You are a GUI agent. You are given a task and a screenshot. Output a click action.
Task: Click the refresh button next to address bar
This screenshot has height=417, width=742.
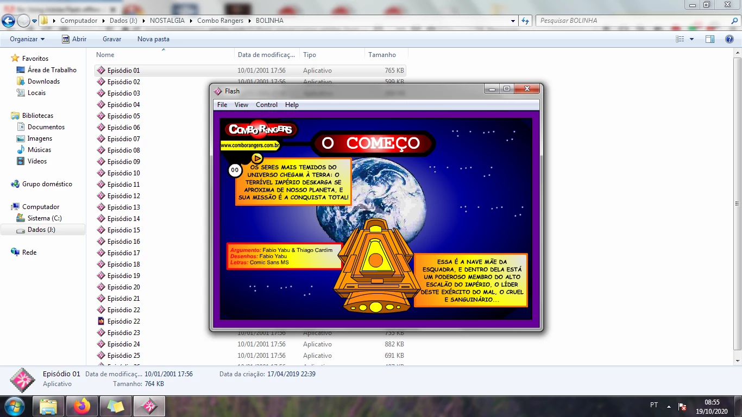point(525,21)
